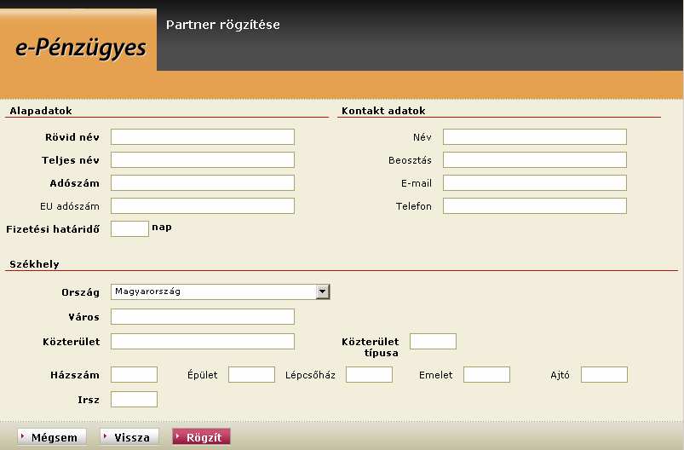Click the Kontakt adatok section heading
The image size is (684, 450).
(383, 111)
